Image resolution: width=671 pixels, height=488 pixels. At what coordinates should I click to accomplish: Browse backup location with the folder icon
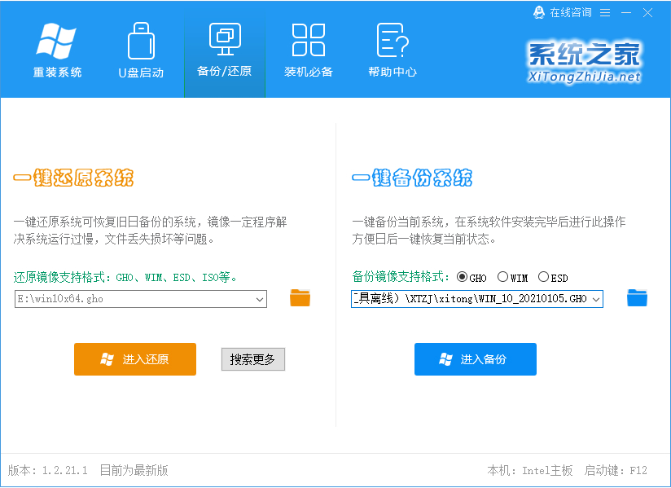[x=636, y=298]
